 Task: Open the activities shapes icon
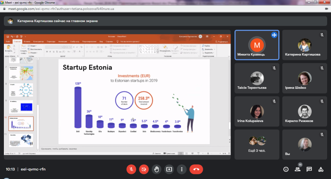point(321,169)
